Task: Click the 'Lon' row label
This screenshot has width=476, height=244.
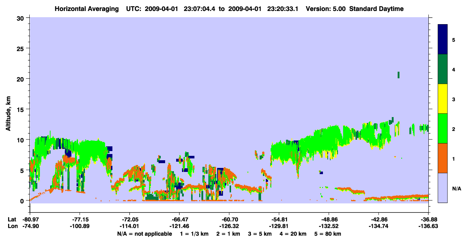Action: [12, 226]
